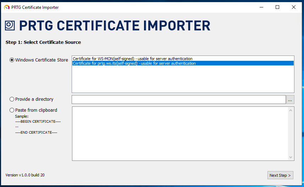Proceed with the Next Step button
The width and height of the screenshot is (304, 187).
[x=280, y=175]
